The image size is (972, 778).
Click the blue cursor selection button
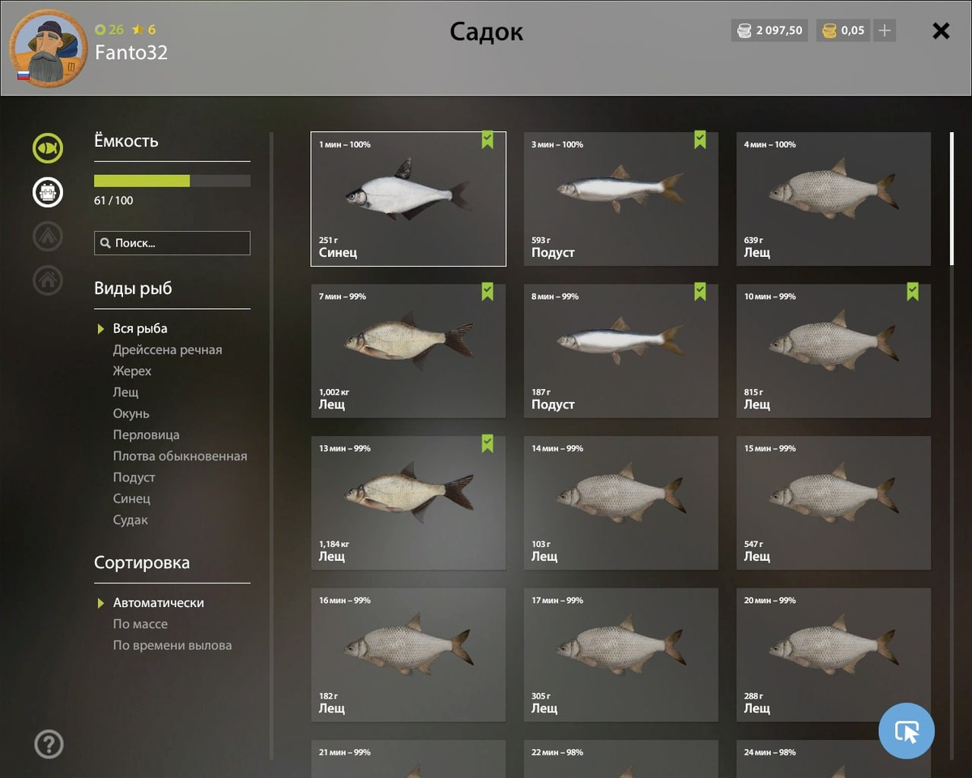click(x=906, y=731)
